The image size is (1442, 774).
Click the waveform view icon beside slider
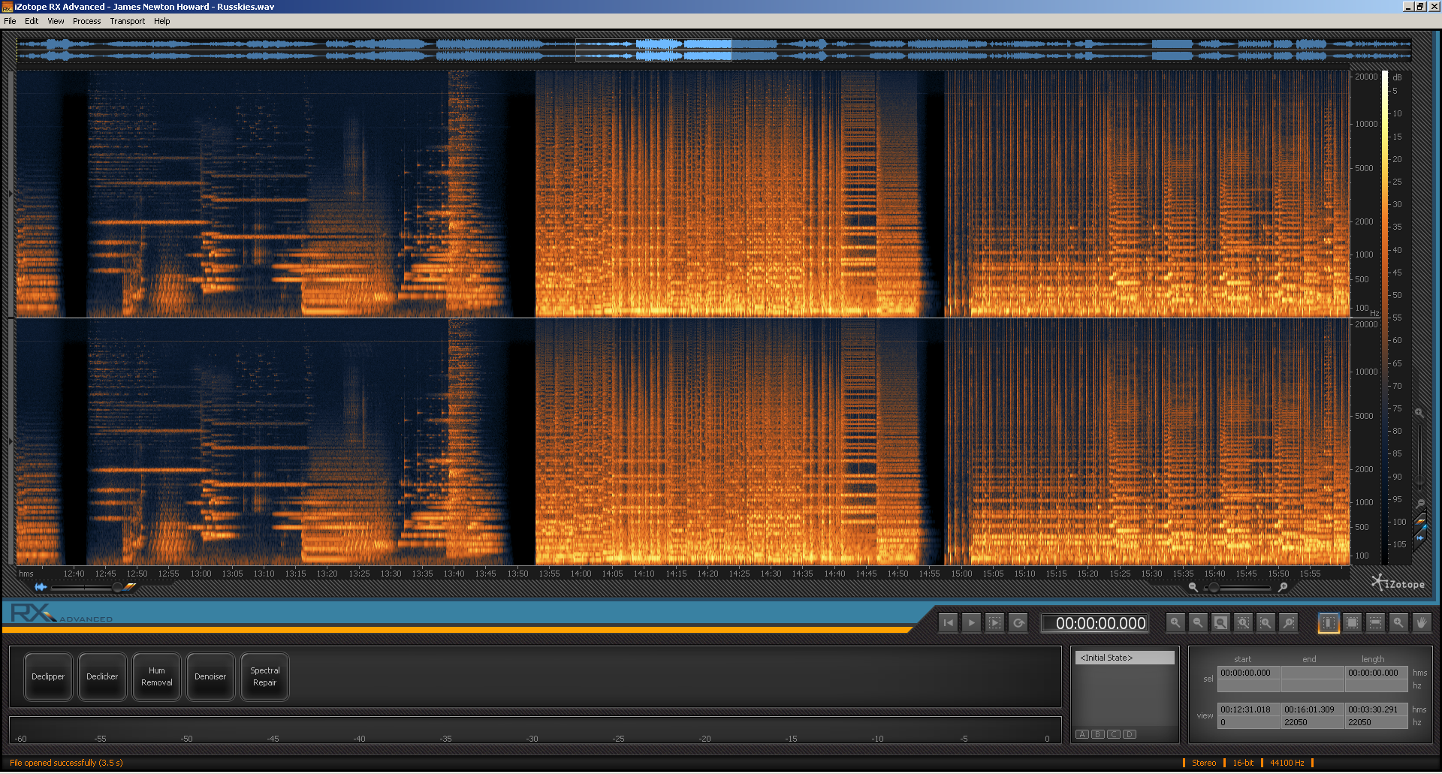[x=41, y=587]
